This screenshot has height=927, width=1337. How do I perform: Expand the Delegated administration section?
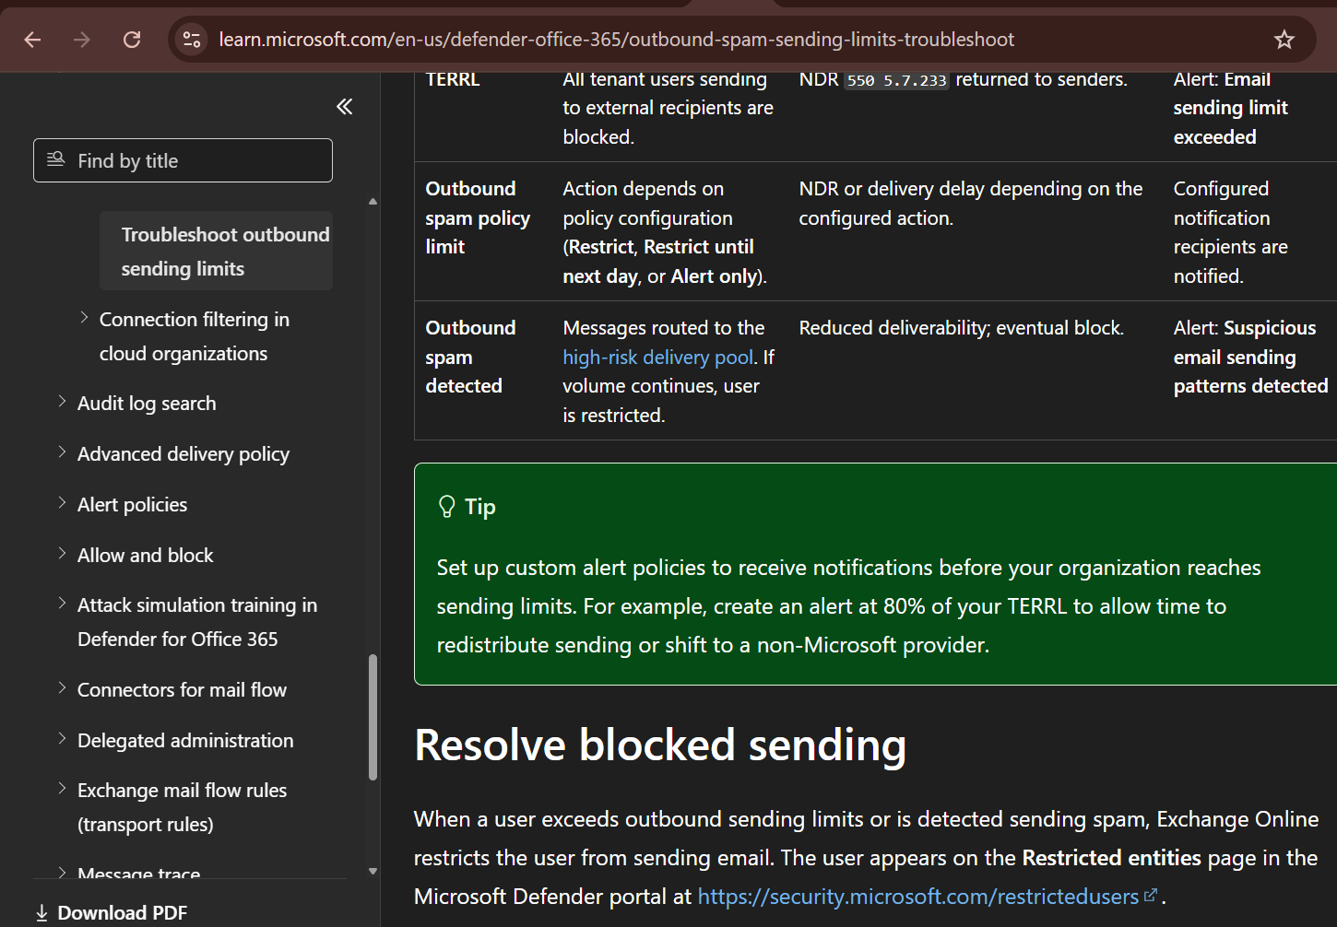(x=62, y=739)
